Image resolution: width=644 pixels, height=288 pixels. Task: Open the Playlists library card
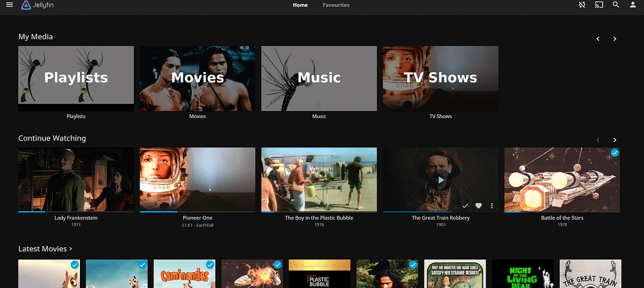[76, 78]
